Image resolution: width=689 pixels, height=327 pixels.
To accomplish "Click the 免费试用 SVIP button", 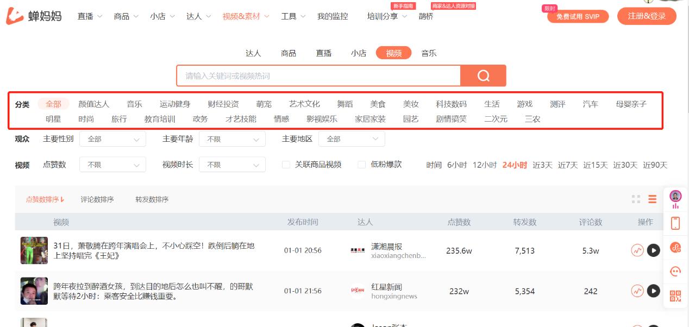I will tap(578, 16).
